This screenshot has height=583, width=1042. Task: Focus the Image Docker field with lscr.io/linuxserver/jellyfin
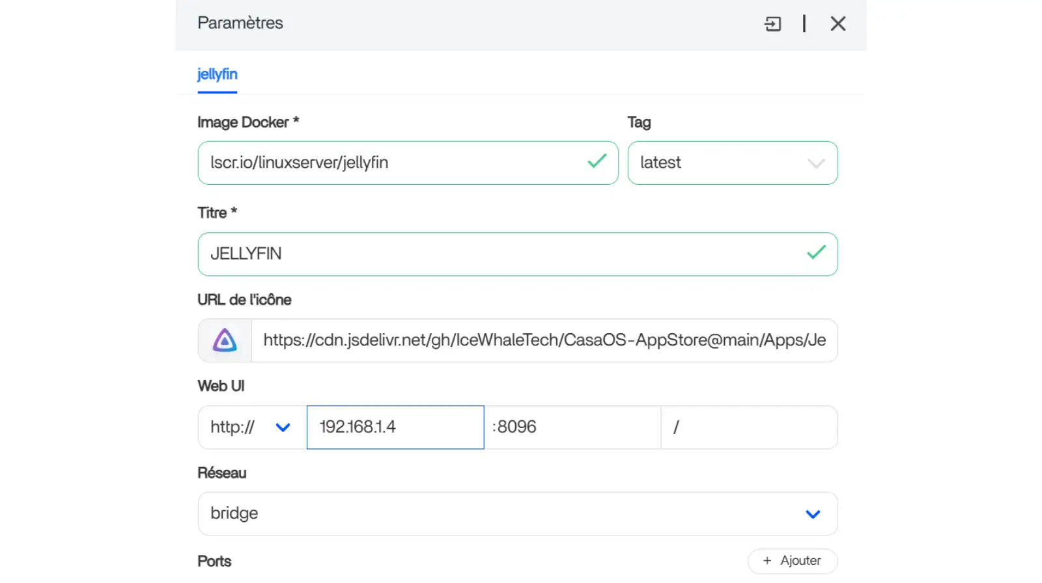click(391, 163)
